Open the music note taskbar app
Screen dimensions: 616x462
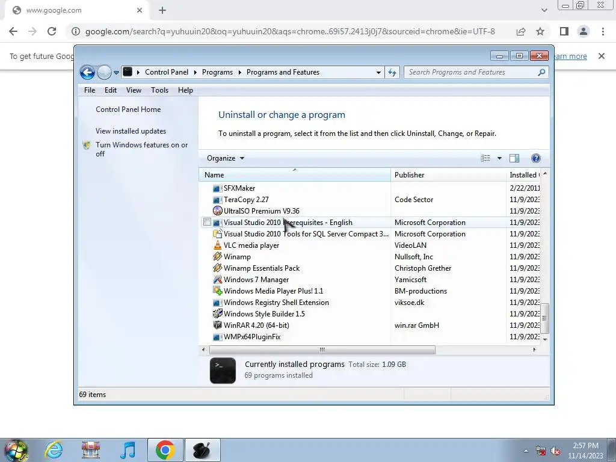[128, 450]
